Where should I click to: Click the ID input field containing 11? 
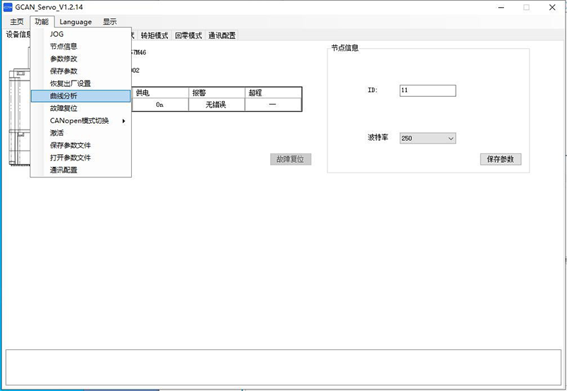tap(427, 91)
